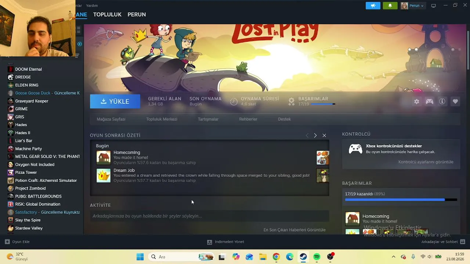Image resolution: width=470 pixels, height=264 pixels.
Task: Click the Liar's Bar game icon
Action: pos(11,141)
